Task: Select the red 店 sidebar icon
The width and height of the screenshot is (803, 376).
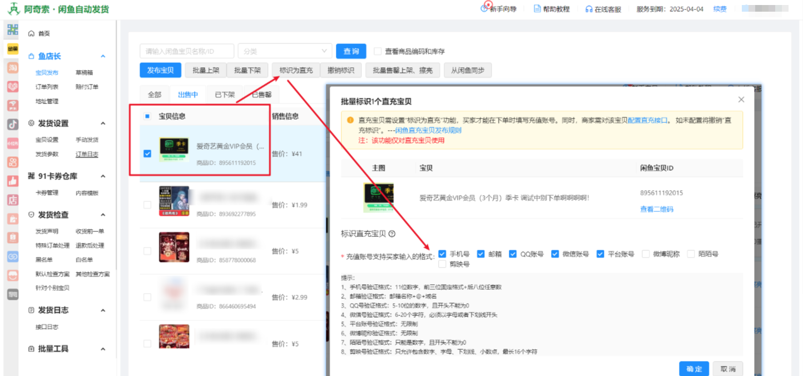Action: (12, 200)
